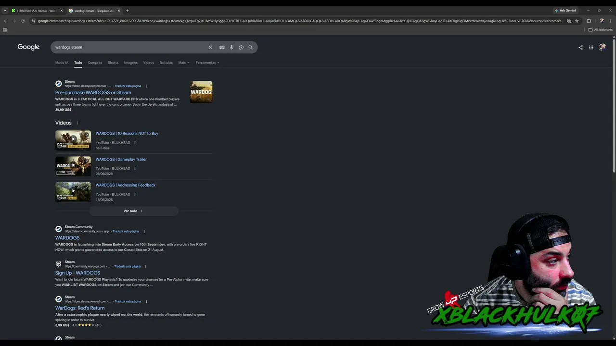Open options for 10 Reasons NOT to Buy video
The image size is (616, 346).
click(135, 143)
